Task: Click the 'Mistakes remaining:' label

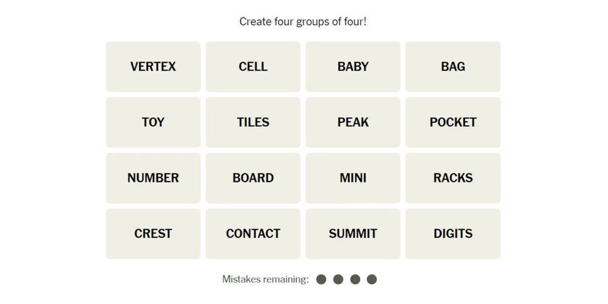Action: click(x=265, y=280)
